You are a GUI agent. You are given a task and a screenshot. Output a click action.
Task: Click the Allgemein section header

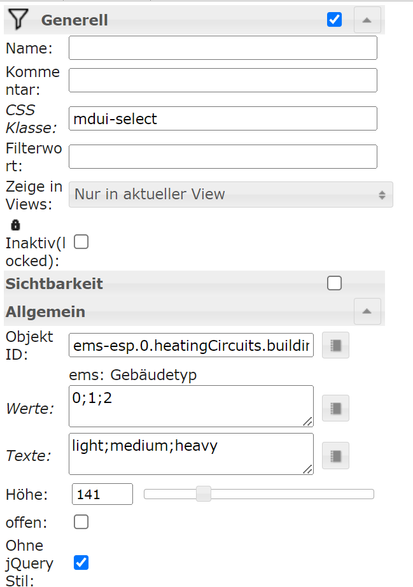click(x=46, y=312)
